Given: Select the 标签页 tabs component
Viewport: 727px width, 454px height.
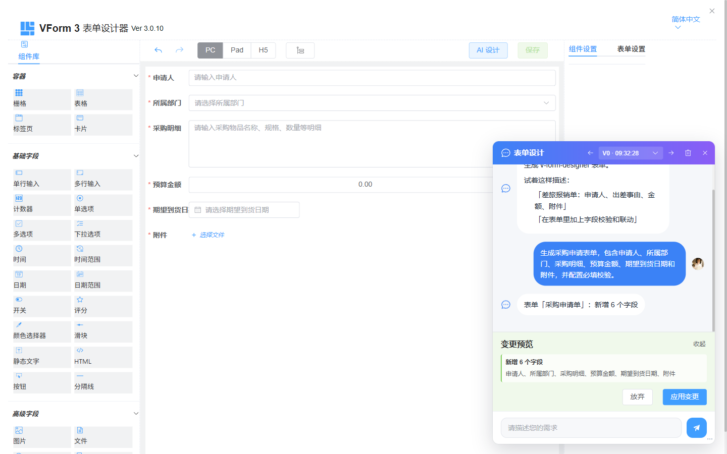Looking at the screenshot, I should click(42, 125).
